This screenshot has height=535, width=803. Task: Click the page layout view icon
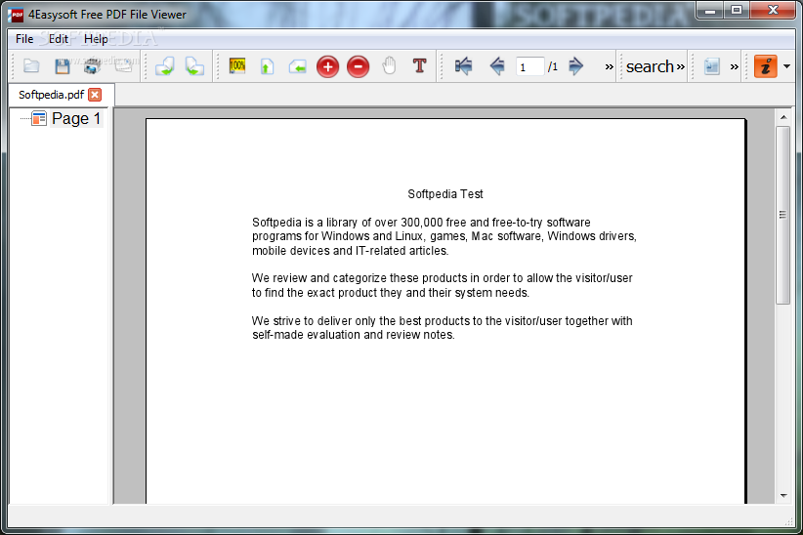[x=712, y=66]
